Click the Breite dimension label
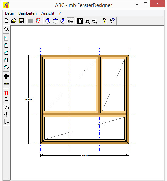 coord(85,156)
